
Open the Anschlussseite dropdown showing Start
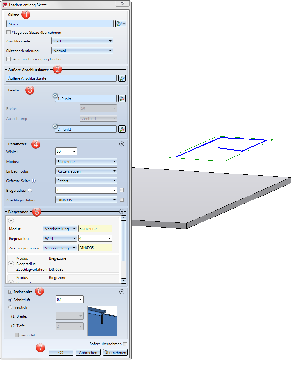(82, 41)
